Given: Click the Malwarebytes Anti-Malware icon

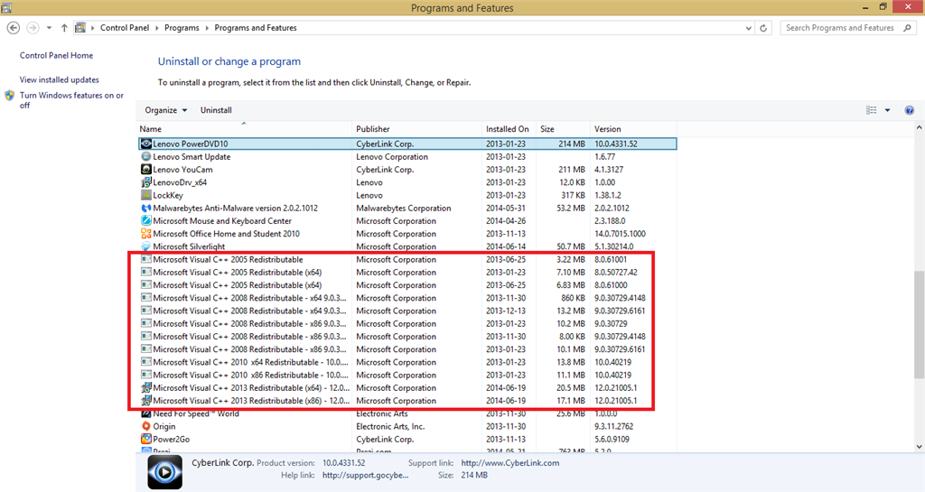Looking at the screenshot, I should (145, 208).
